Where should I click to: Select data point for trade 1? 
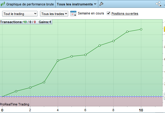16,91
